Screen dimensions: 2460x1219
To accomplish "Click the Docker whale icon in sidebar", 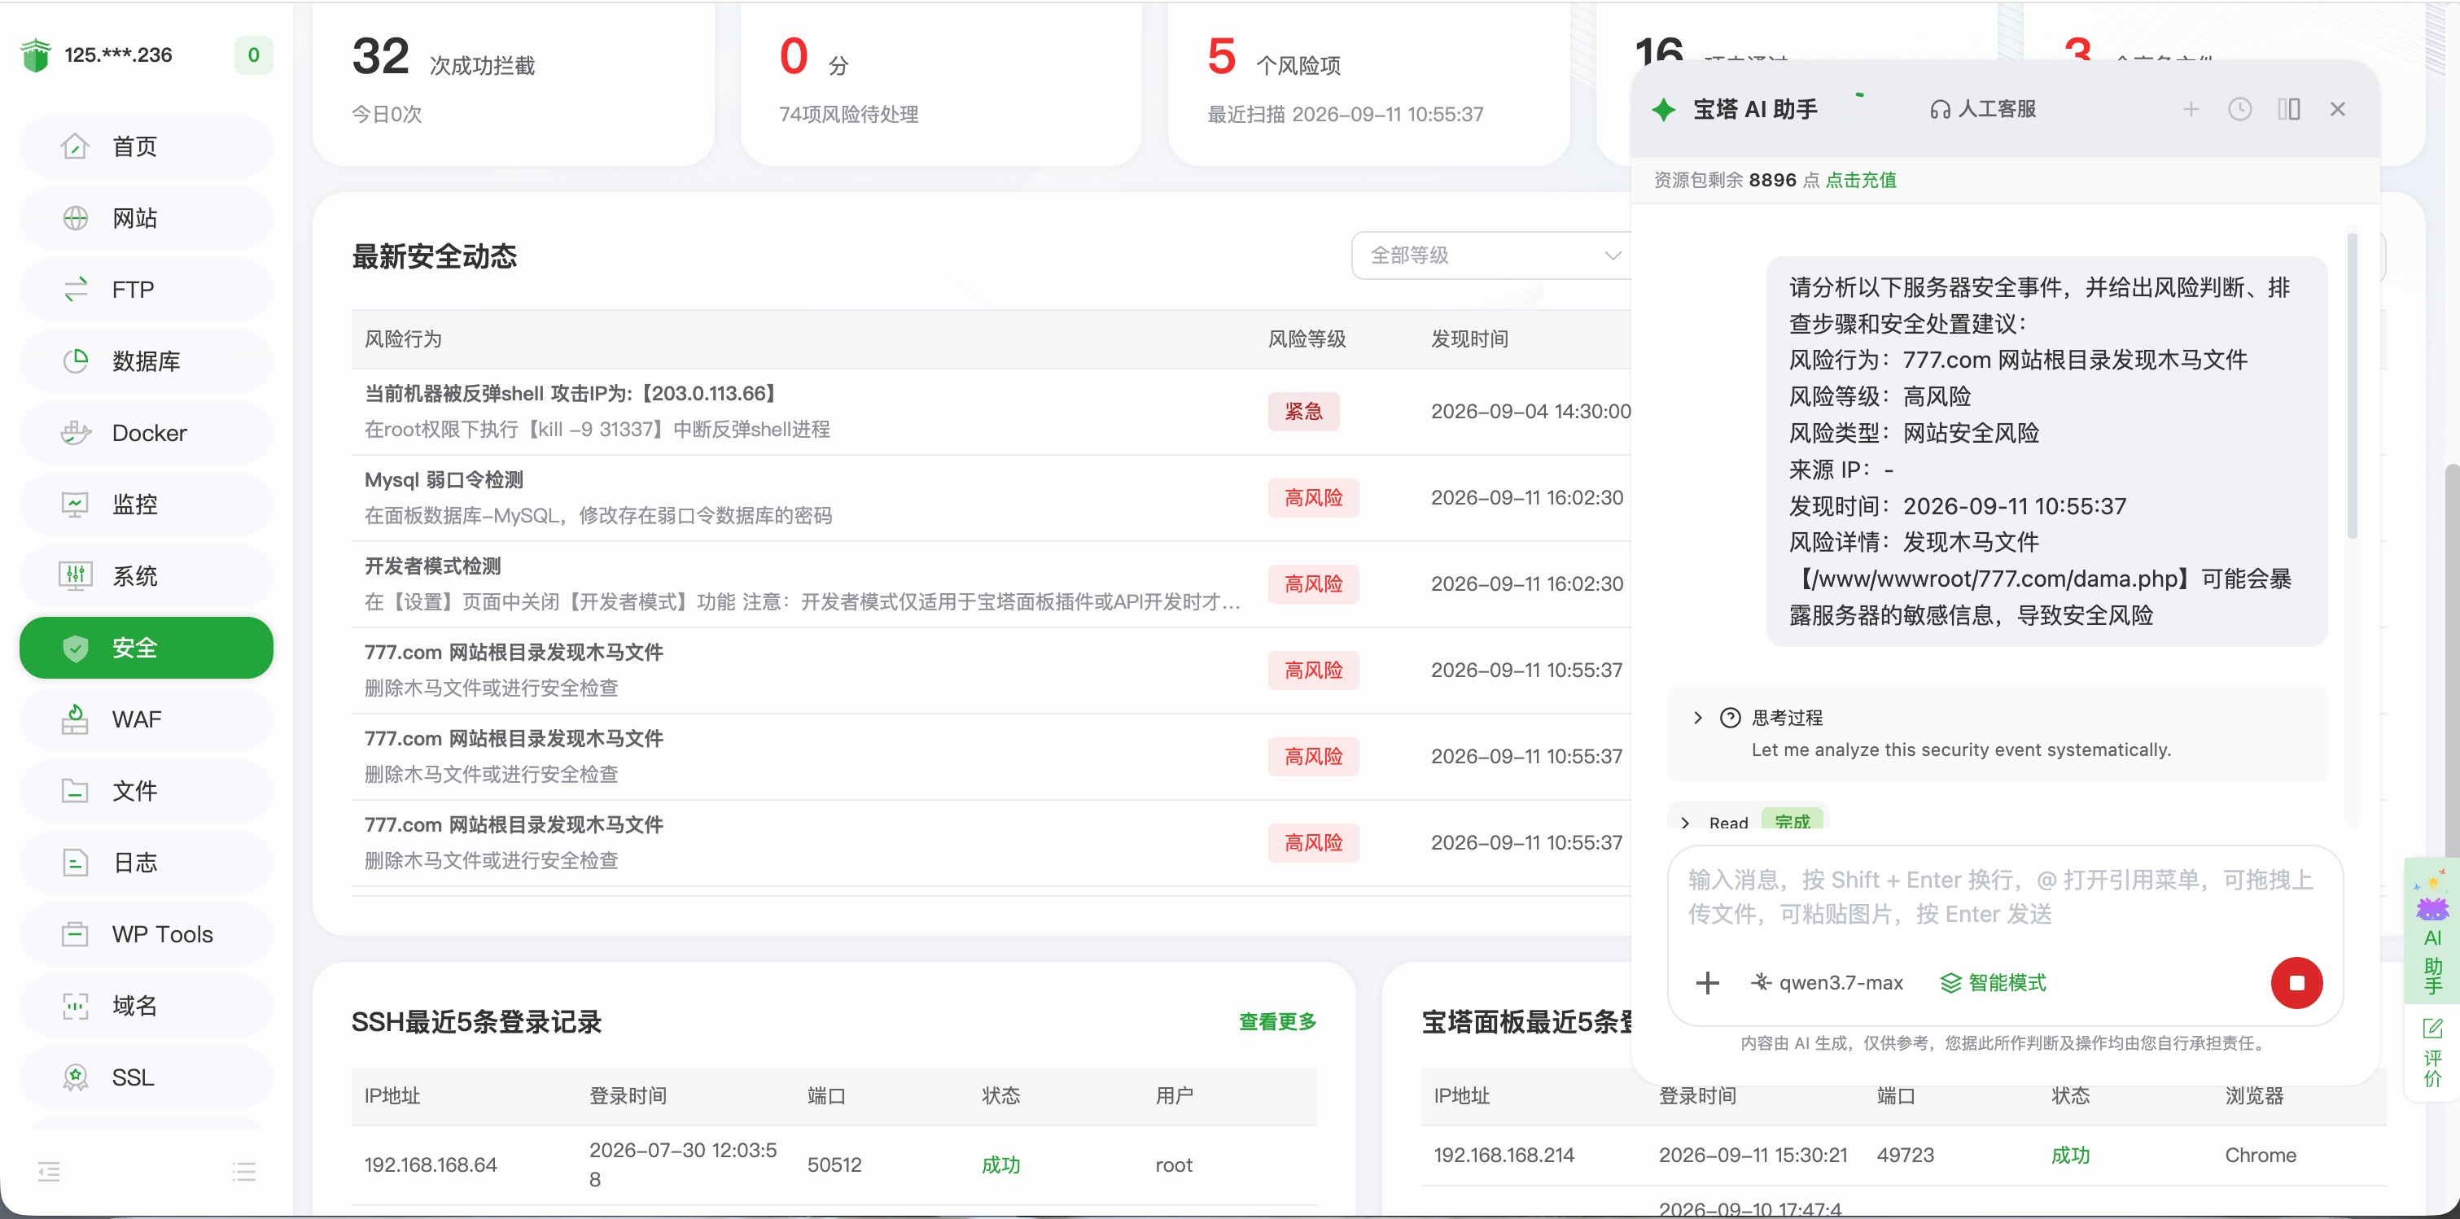I will pos(76,432).
